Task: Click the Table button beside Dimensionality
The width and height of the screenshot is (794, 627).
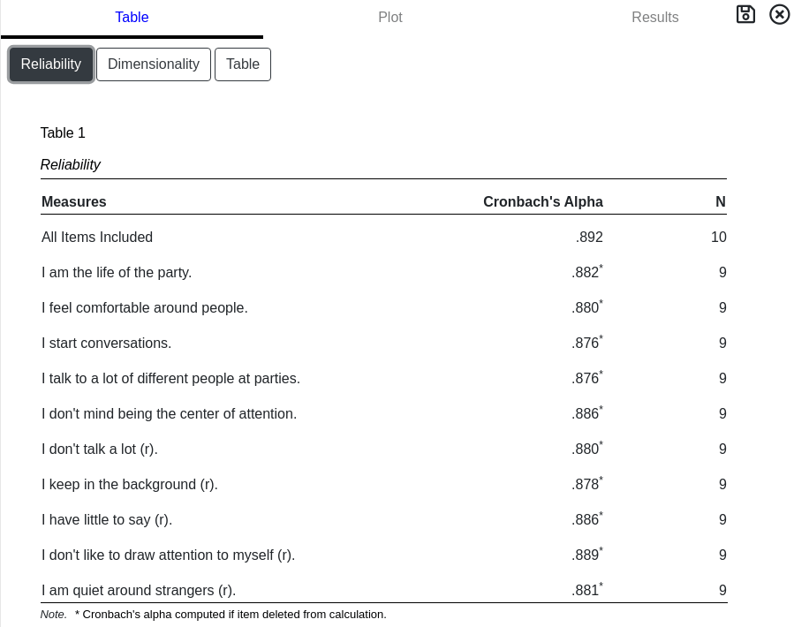Action: [243, 64]
